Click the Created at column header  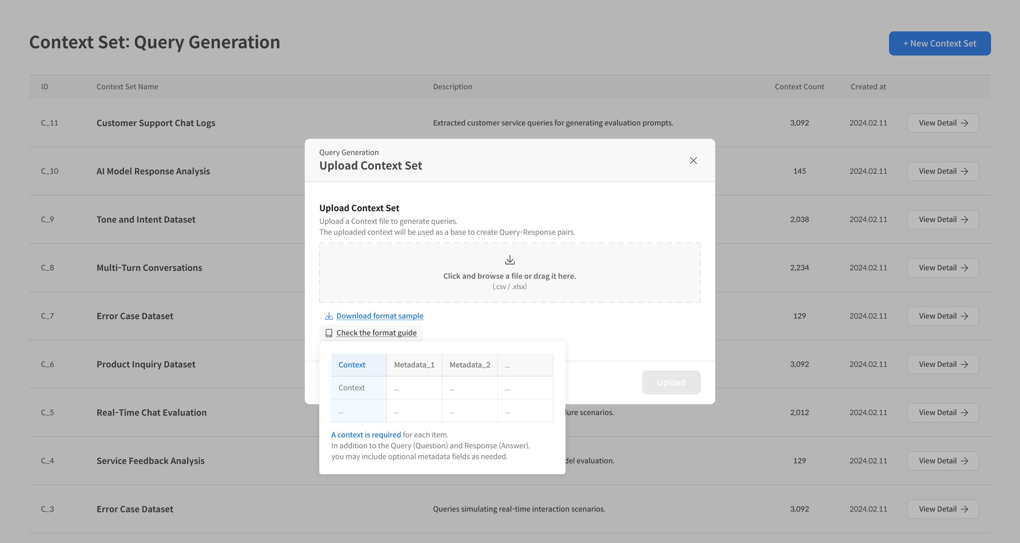[868, 87]
